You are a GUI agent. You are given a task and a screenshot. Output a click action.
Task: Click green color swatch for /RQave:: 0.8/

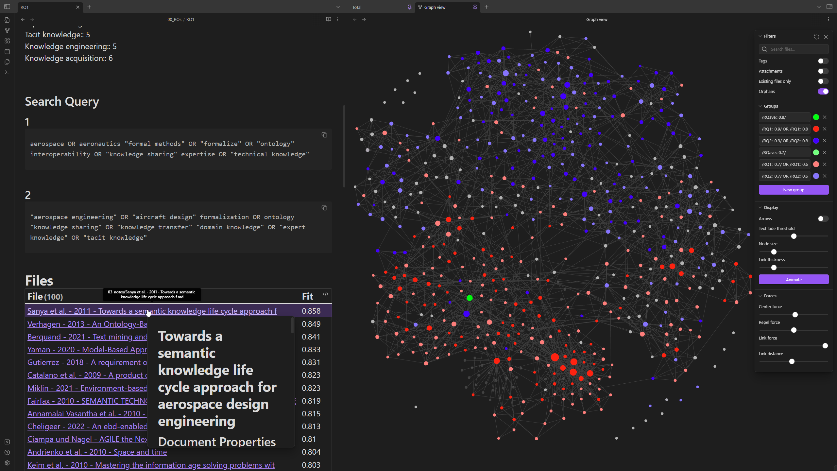(816, 117)
